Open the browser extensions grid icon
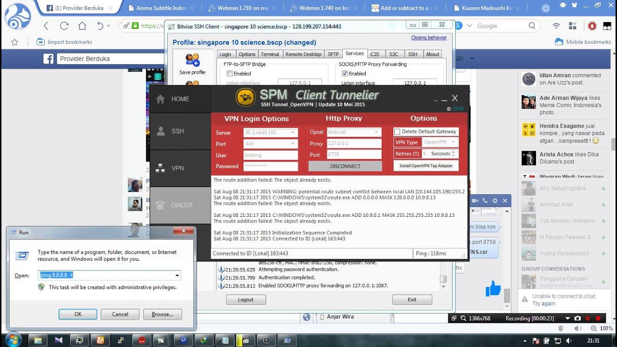Viewport: 617px width, 347px height. (573, 26)
